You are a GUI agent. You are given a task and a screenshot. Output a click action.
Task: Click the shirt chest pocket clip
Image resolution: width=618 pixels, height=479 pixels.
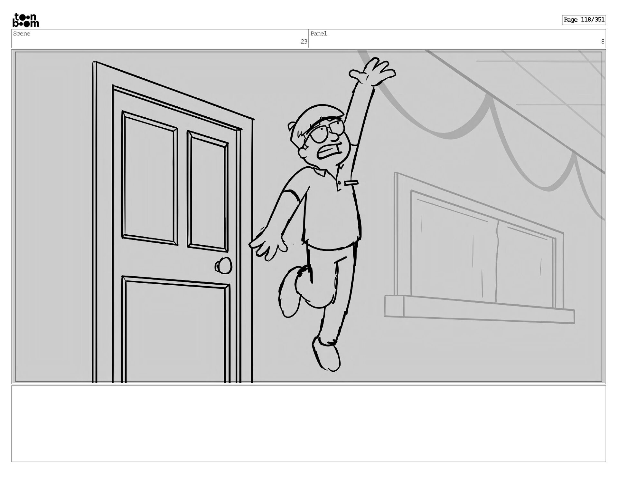click(351, 183)
